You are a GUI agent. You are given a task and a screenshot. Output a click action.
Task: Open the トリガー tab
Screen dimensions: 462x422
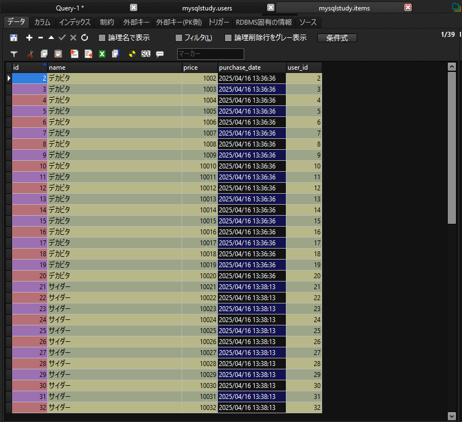218,22
